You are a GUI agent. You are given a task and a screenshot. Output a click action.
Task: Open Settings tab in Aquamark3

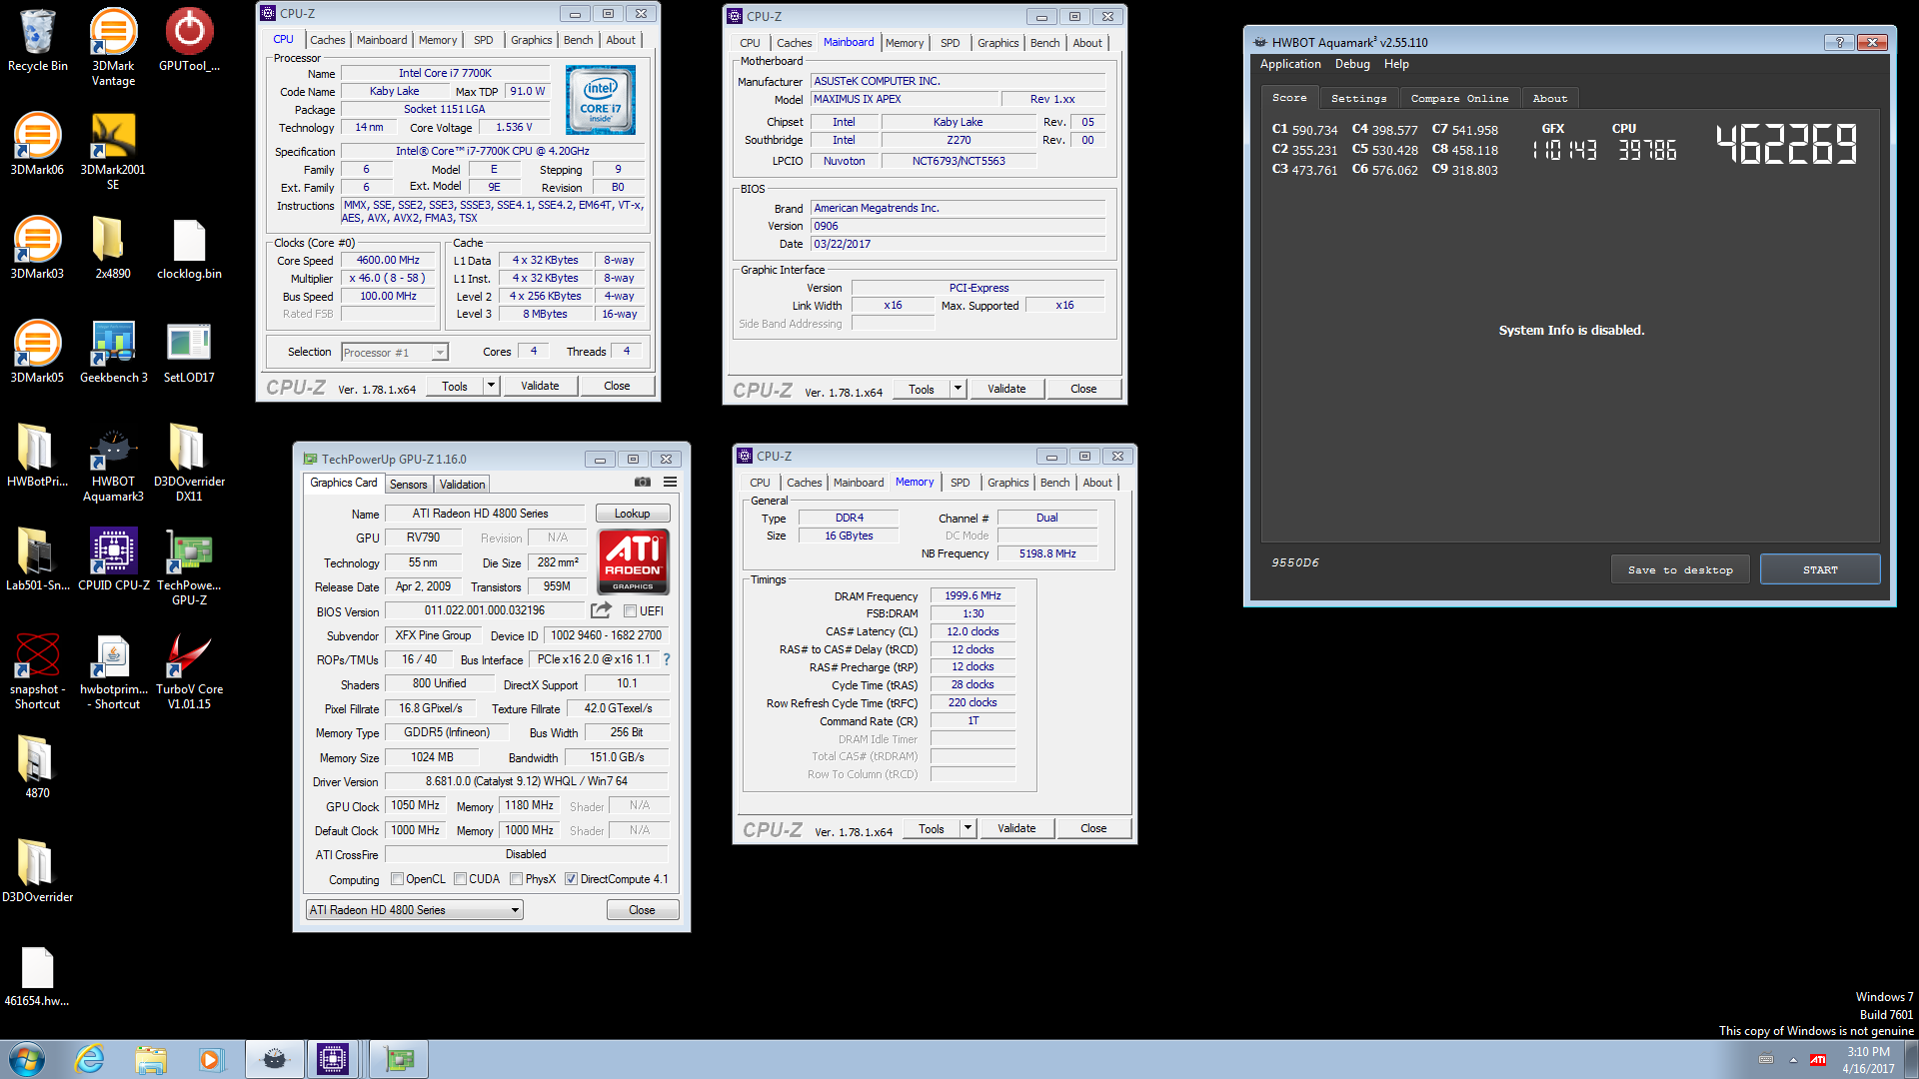pyautogui.click(x=1359, y=99)
